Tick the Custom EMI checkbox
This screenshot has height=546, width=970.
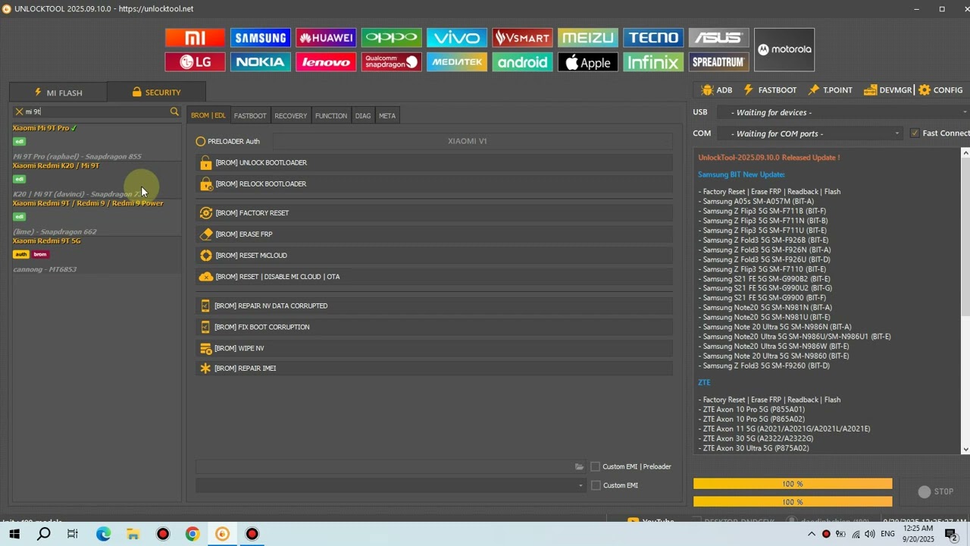pos(596,485)
